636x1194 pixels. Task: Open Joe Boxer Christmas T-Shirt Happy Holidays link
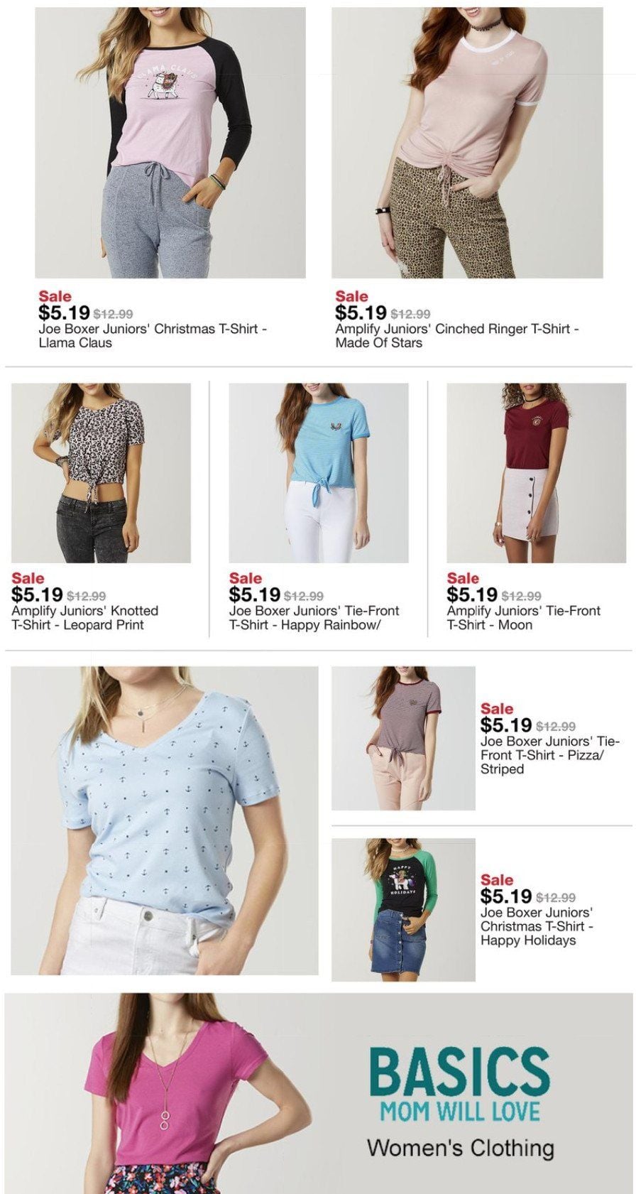(x=537, y=926)
